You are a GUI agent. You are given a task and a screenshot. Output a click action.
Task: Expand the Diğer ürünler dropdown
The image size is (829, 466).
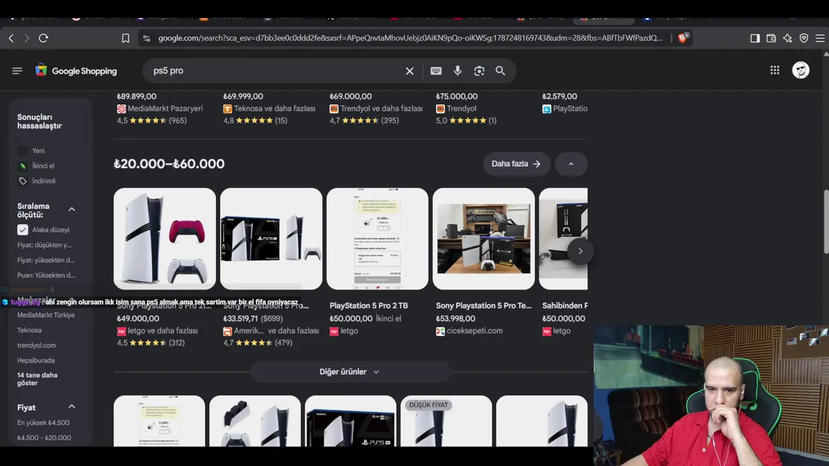[349, 372]
